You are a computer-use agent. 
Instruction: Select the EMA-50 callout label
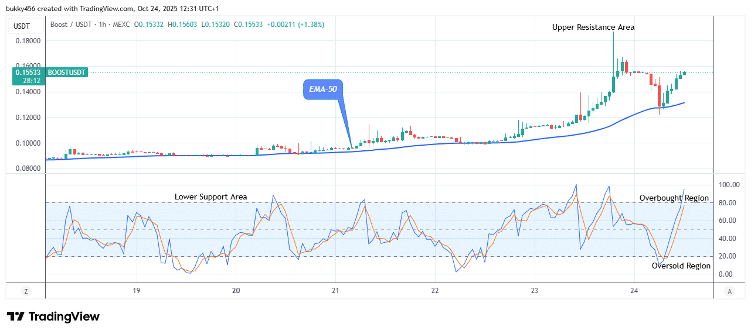pyautogui.click(x=323, y=90)
